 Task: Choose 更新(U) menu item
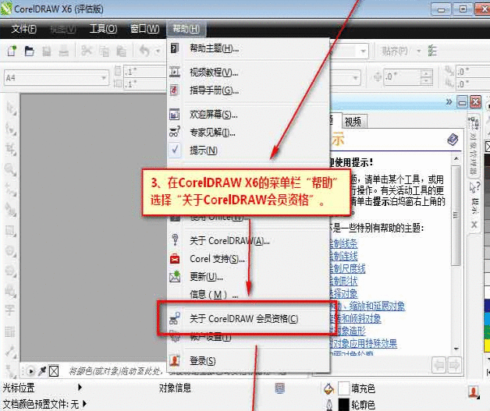tap(248, 277)
